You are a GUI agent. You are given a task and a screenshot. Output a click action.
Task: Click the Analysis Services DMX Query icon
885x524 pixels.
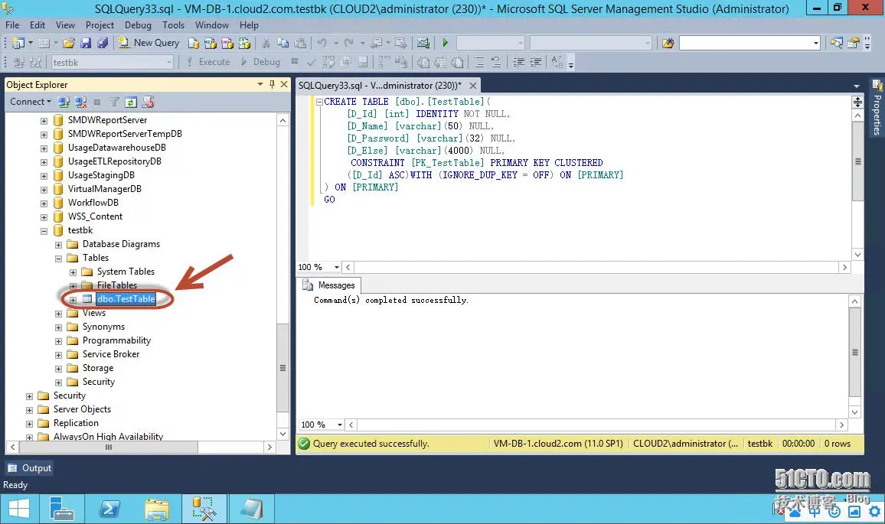point(227,43)
